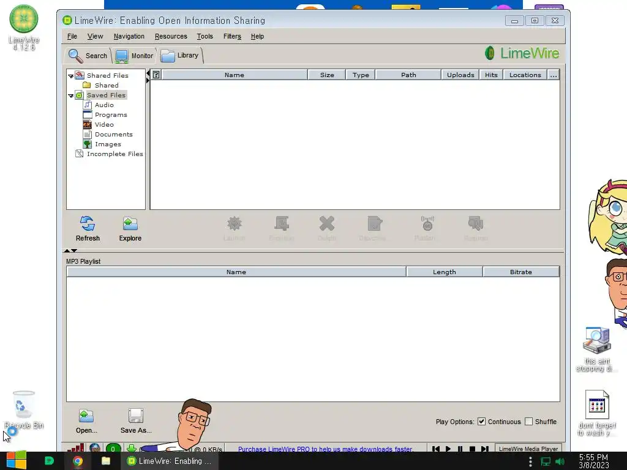627x470 pixels.
Task: Click the playlist Open... icon
Action: (86, 416)
